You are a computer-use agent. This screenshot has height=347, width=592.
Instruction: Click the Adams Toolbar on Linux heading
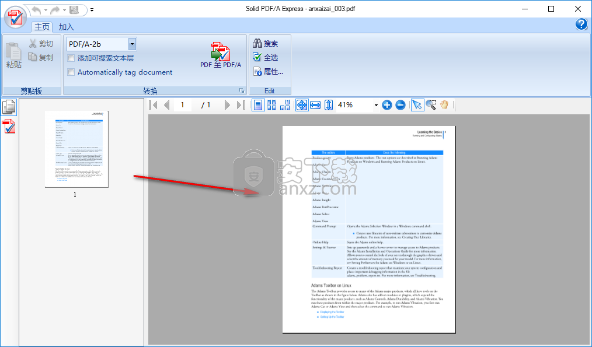tap(331, 286)
